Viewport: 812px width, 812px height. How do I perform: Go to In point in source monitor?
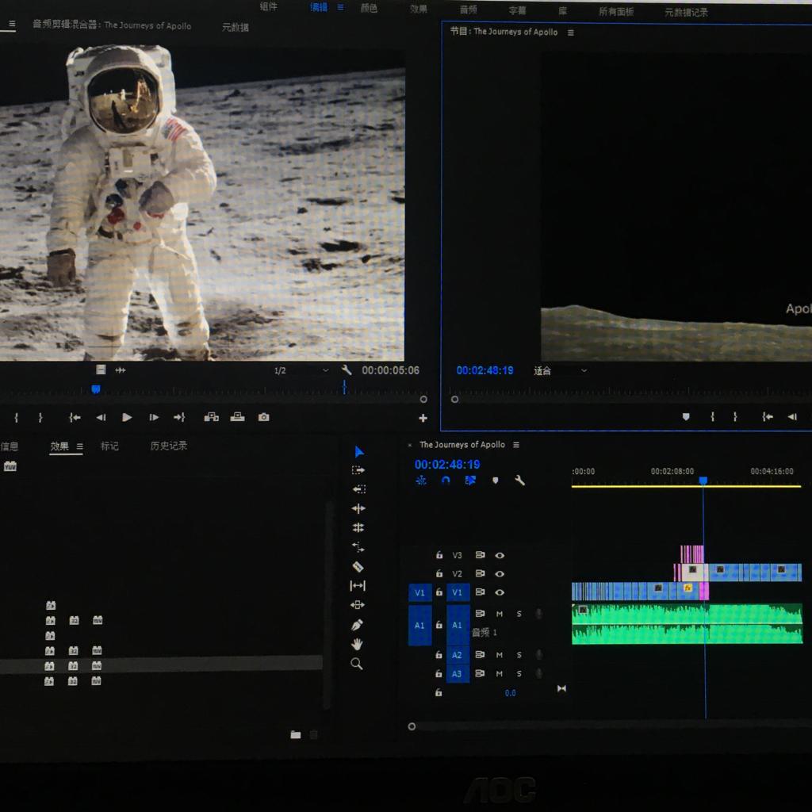(75, 417)
